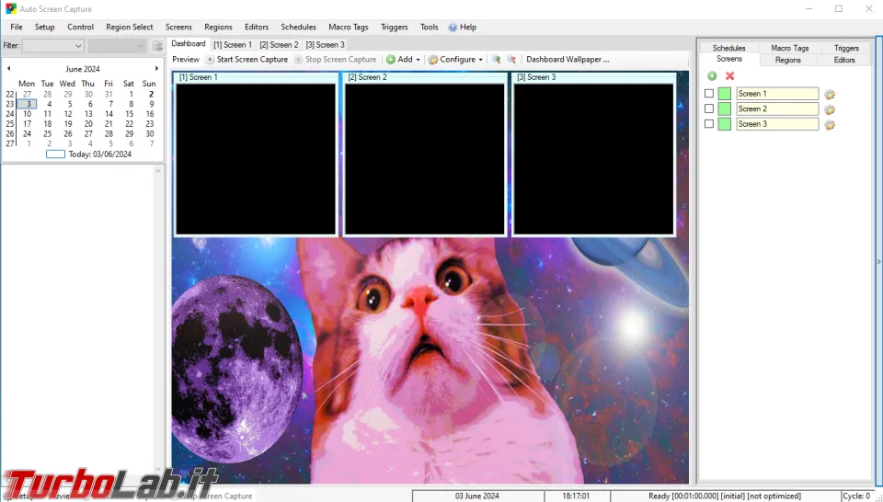883x502 pixels.
Task: Click the Dashboard Wallpaper ... button
Action: click(568, 59)
